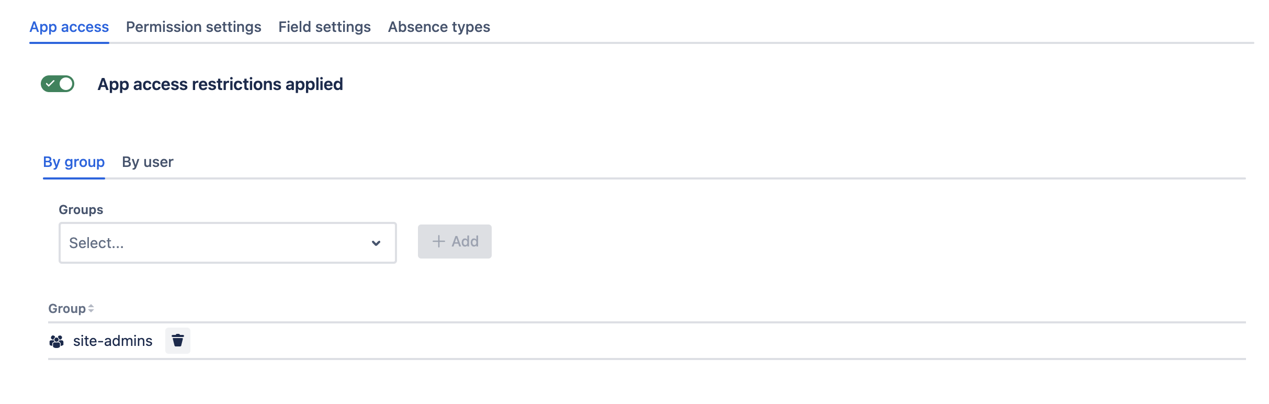Click the people icon beside site-admins

tap(56, 342)
